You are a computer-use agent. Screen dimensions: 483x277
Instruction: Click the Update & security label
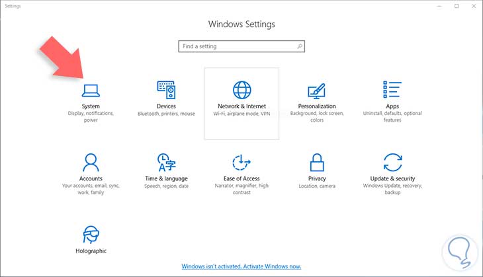392,178
